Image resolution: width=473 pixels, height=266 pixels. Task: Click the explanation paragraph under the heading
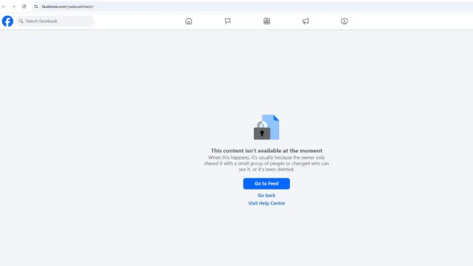267,163
